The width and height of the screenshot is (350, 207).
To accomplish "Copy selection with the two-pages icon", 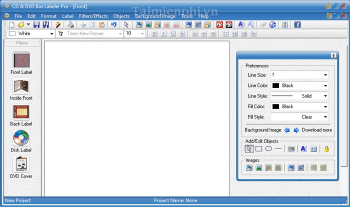I will [x=92, y=24].
